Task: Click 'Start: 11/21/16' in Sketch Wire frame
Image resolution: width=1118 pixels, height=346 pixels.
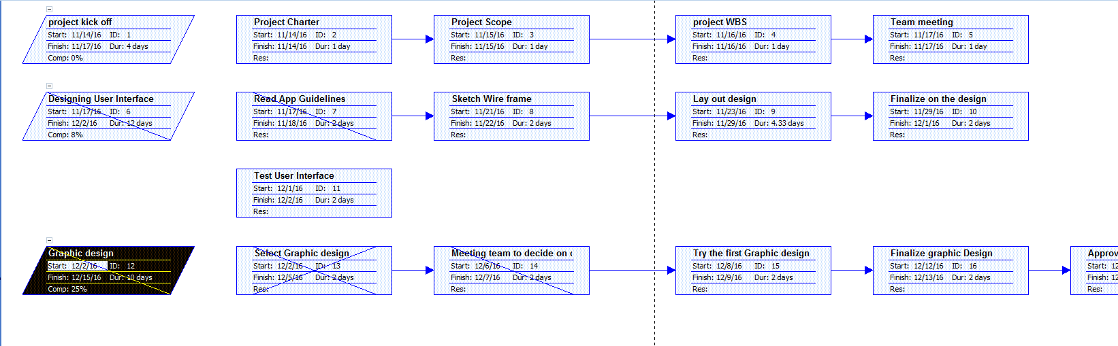Action: tap(477, 112)
